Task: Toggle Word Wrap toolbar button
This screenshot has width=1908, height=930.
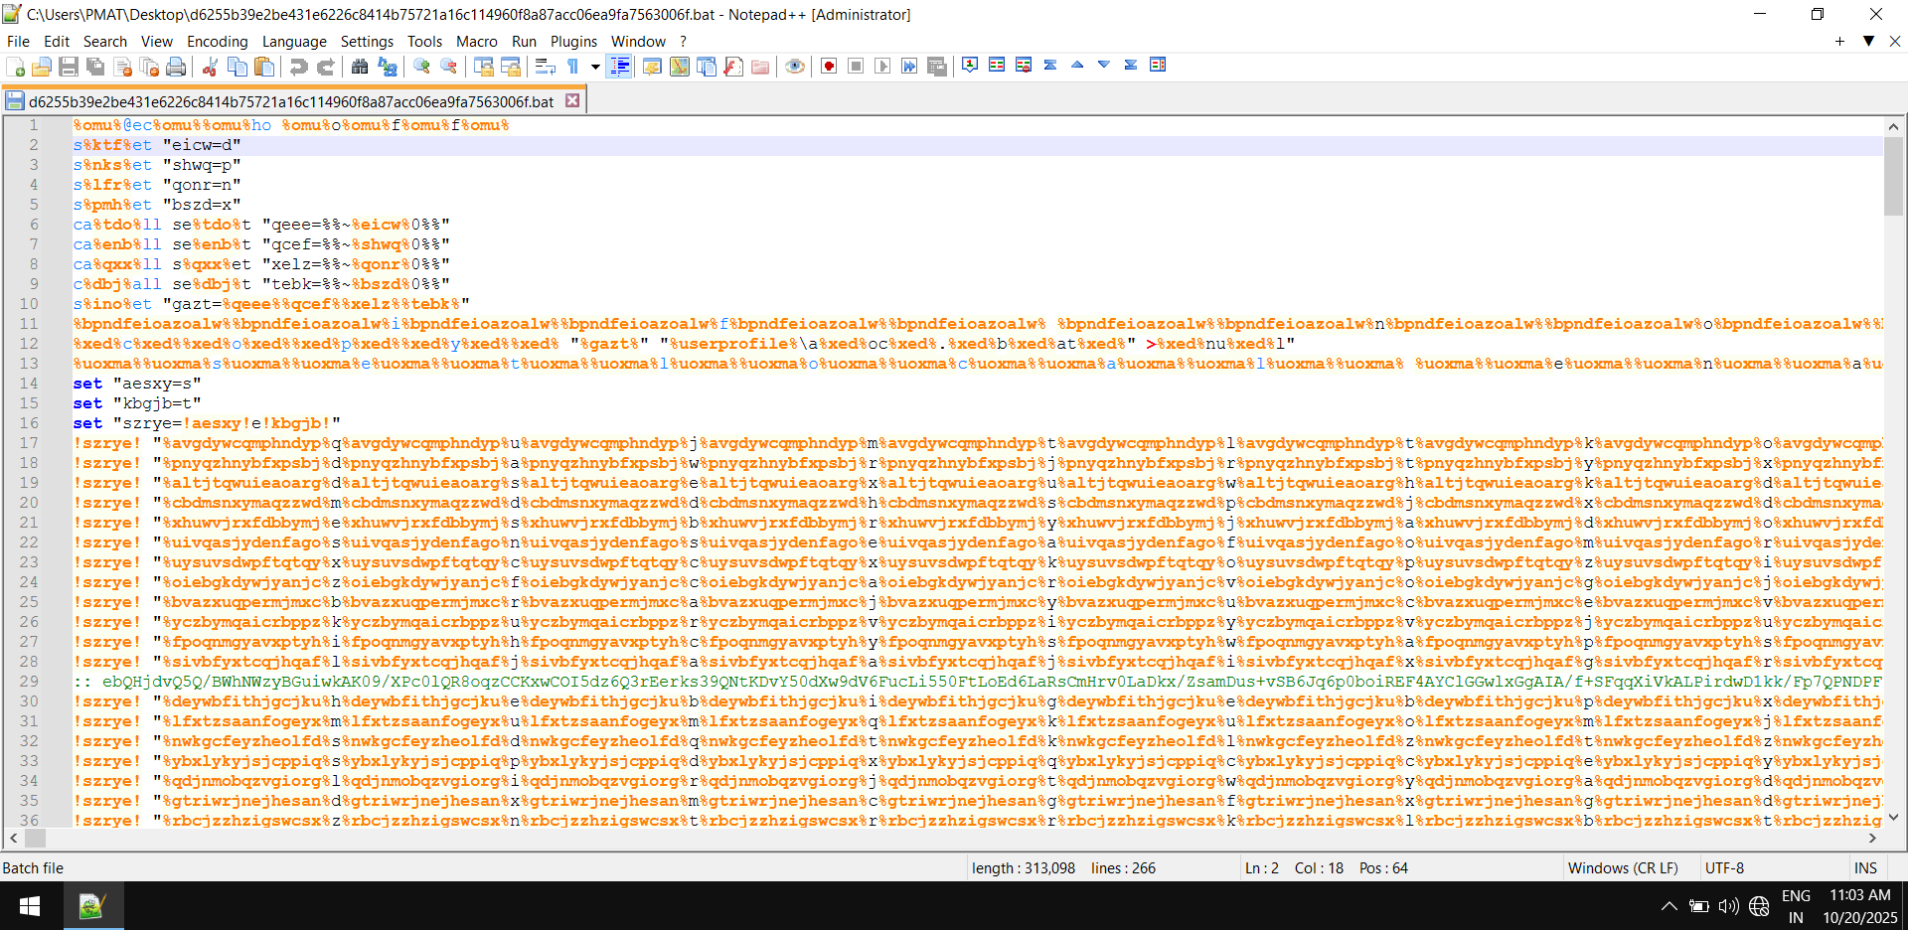Action: (545, 67)
